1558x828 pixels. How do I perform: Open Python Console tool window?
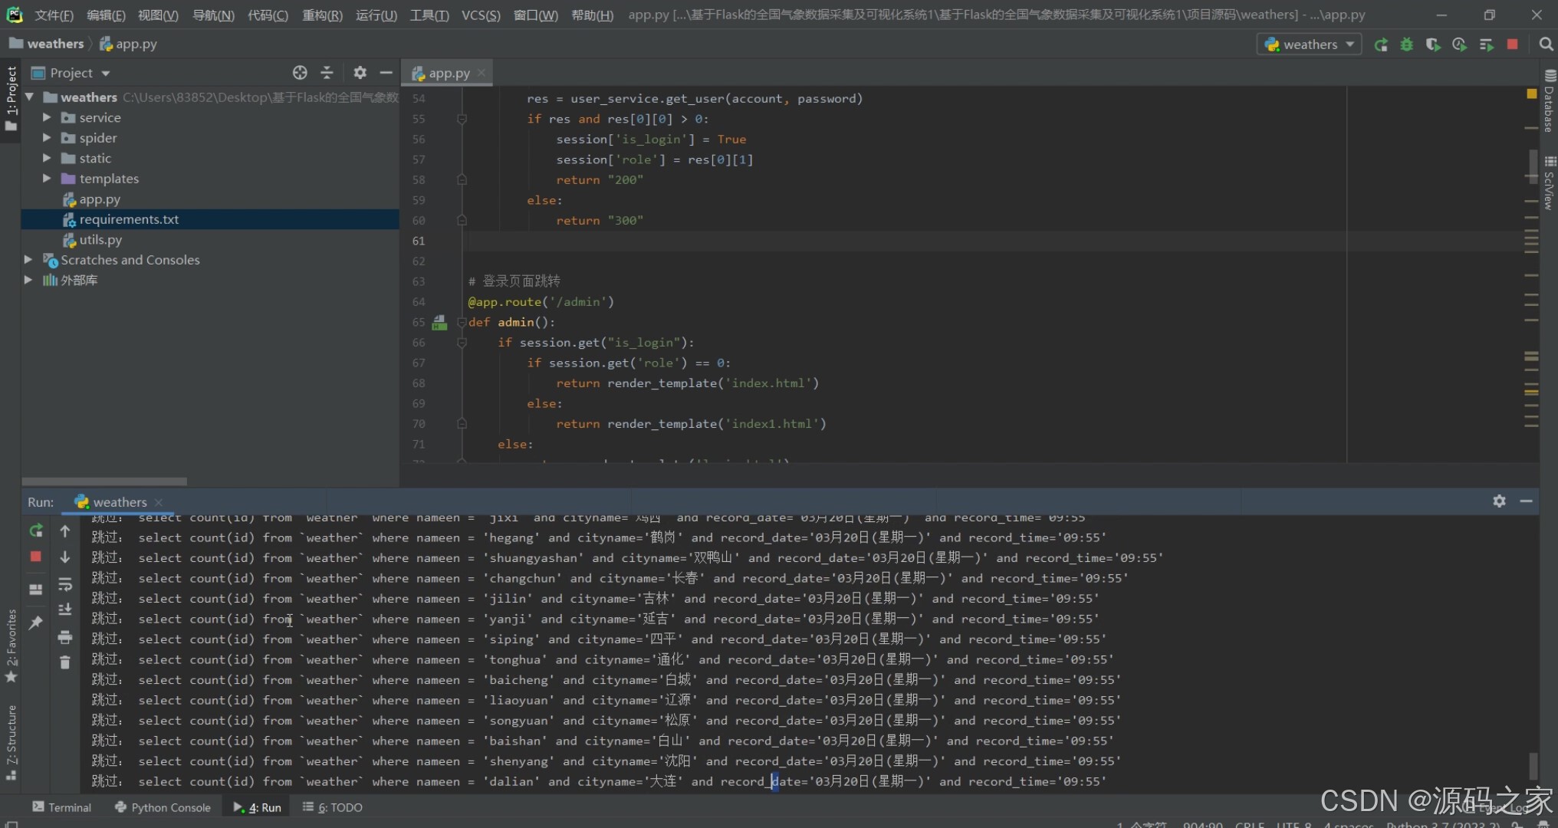click(x=163, y=807)
